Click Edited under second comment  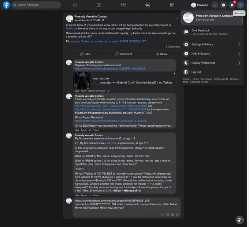96,130
